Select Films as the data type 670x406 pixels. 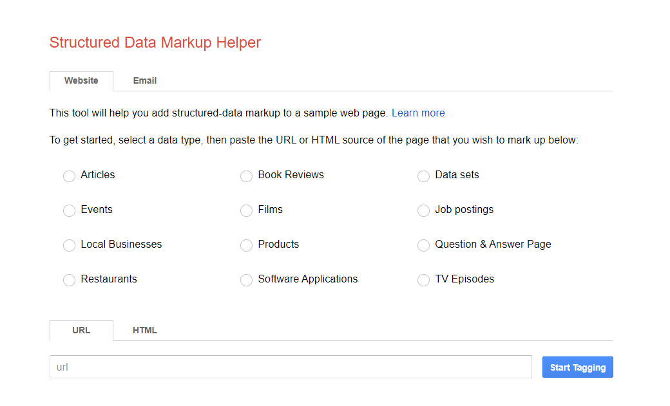click(x=246, y=210)
